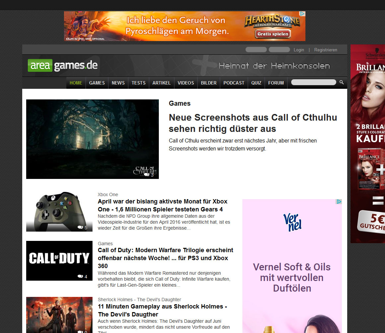Open the PODCAST menu item

(x=234, y=83)
